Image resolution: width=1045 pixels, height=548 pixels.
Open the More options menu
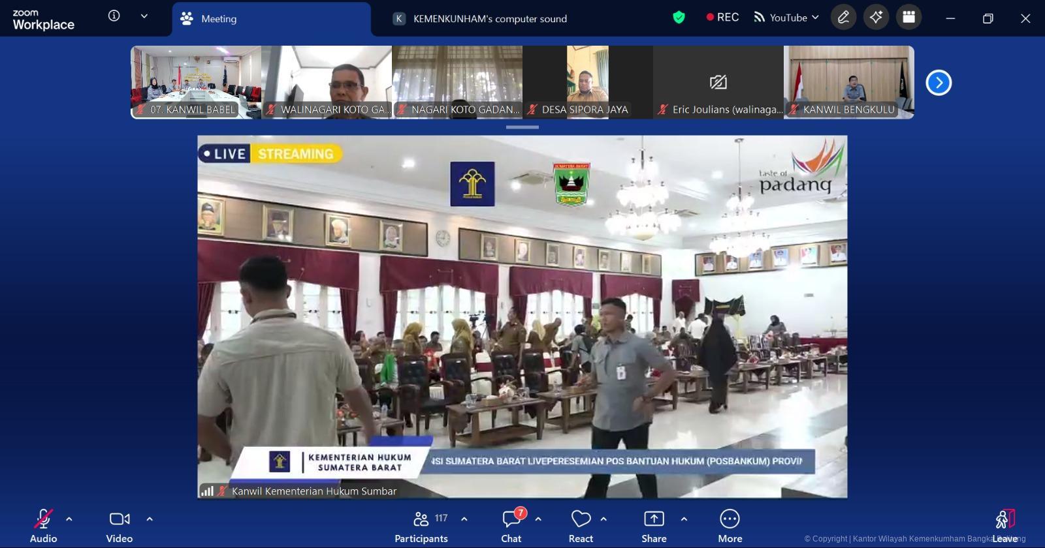(730, 525)
